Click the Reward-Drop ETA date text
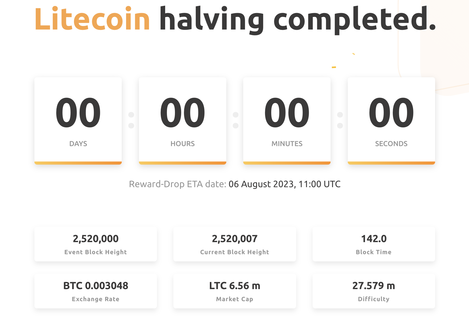This screenshot has width=469, height=323. [177, 184]
